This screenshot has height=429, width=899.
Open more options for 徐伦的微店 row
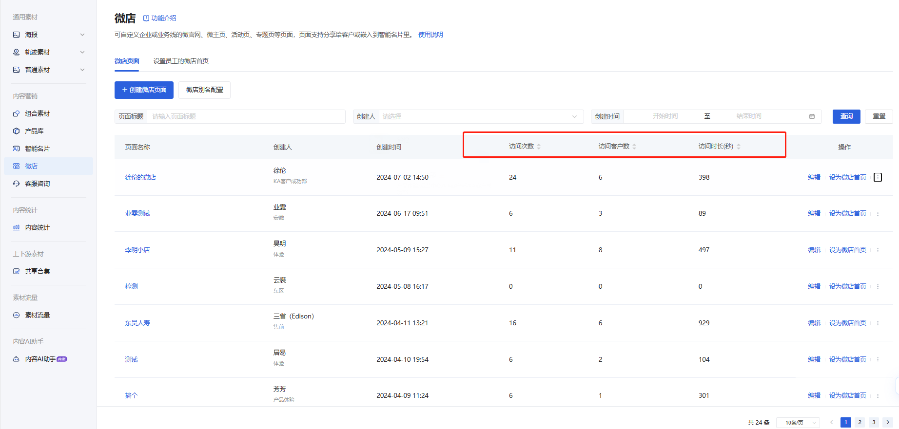[878, 177]
